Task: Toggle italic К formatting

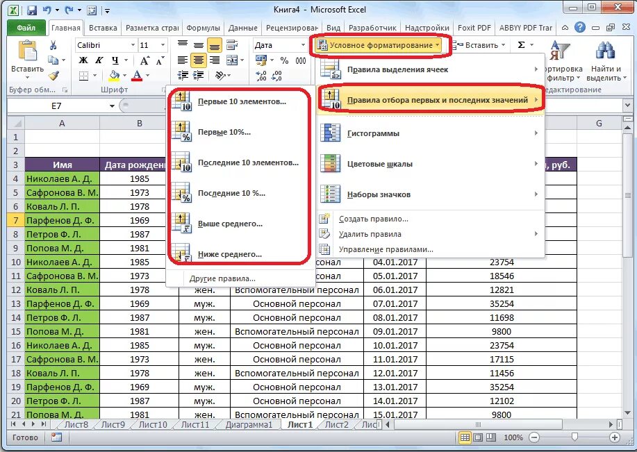Action: (x=99, y=60)
